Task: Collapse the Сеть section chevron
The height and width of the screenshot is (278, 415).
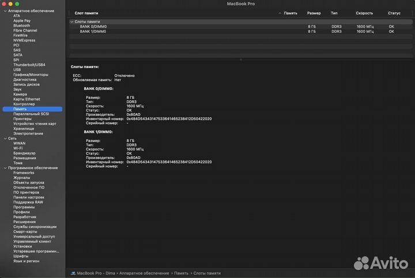Action: coord(5,139)
